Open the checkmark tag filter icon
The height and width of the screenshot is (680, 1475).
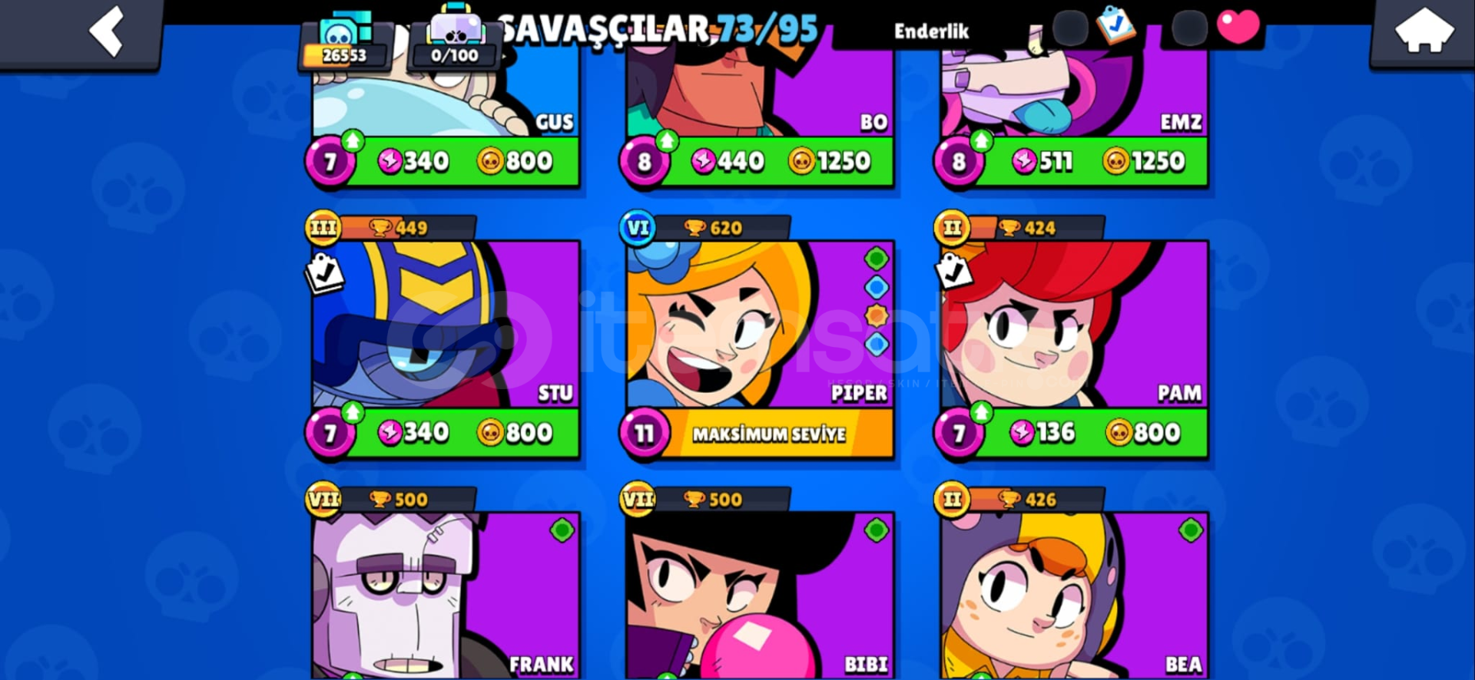pyautogui.click(x=1114, y=25)
